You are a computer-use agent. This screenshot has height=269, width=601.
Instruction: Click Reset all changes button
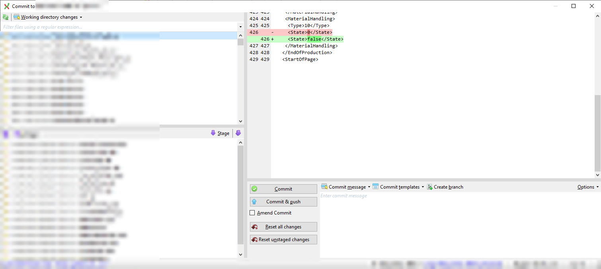[283, 227]
